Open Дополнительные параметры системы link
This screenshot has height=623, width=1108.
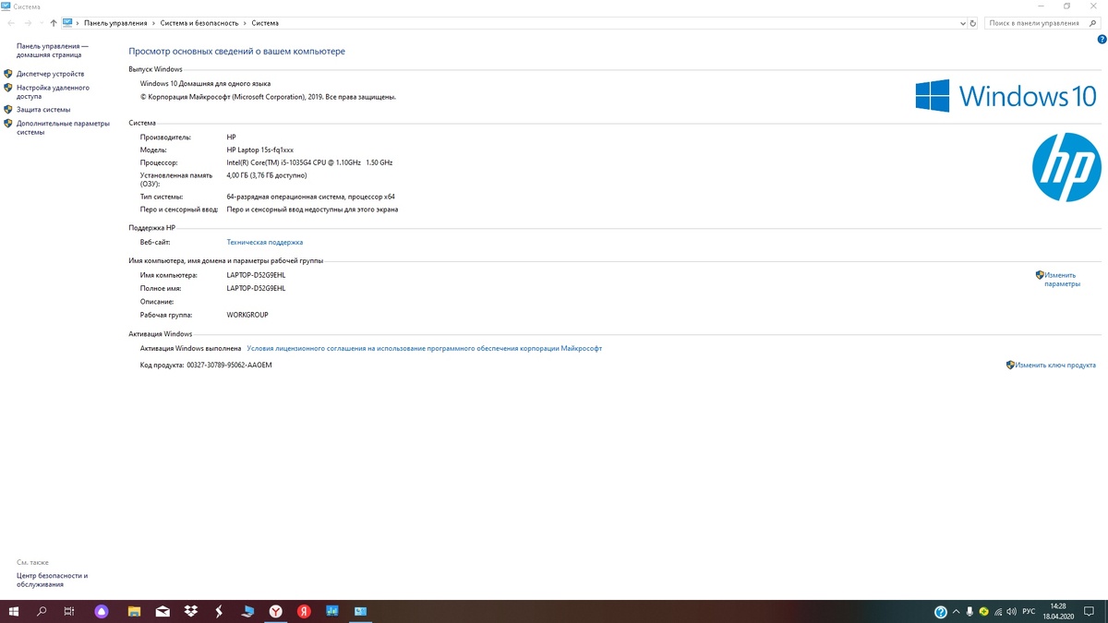coord(63,127)
